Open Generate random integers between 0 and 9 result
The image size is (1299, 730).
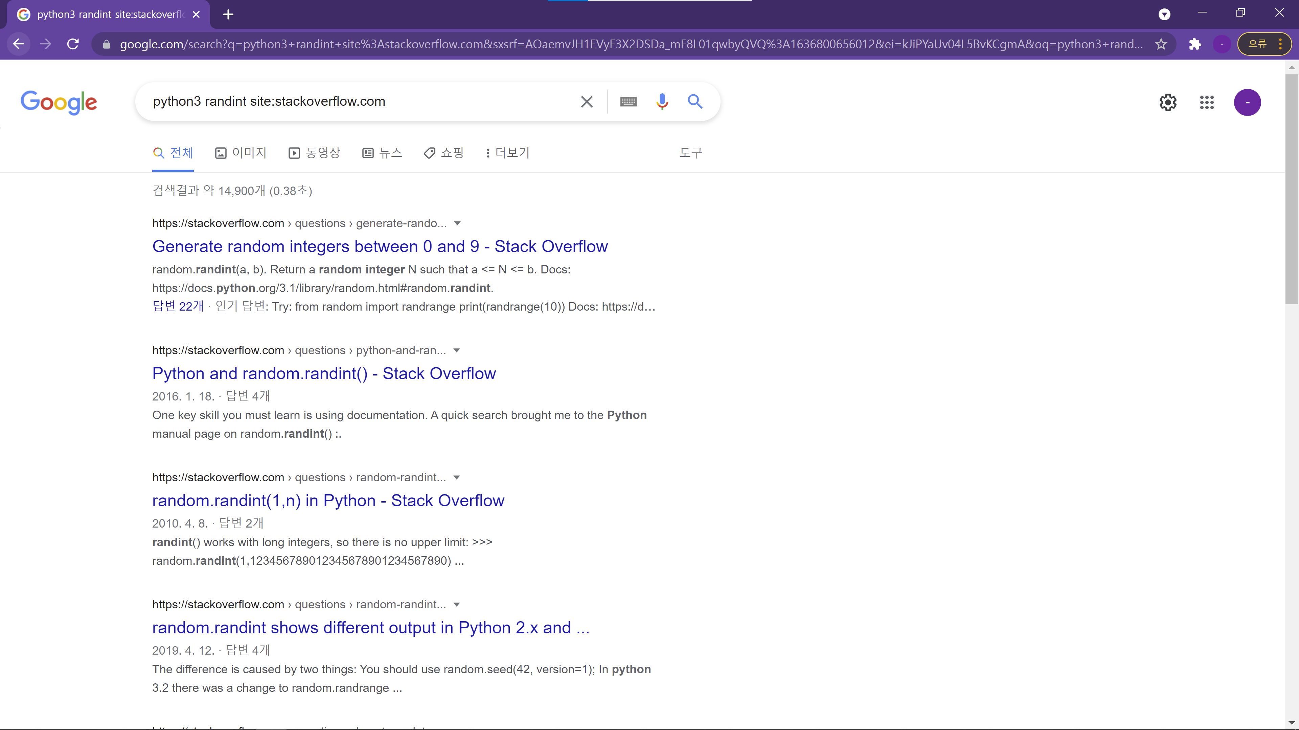pyautogui.click(x=380, y=246)
